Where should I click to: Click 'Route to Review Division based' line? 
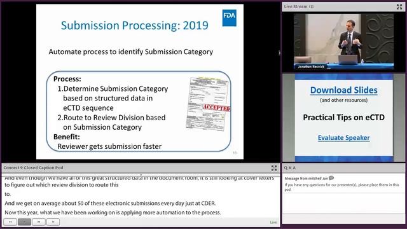pyautogui.click(x=111, y=118)
